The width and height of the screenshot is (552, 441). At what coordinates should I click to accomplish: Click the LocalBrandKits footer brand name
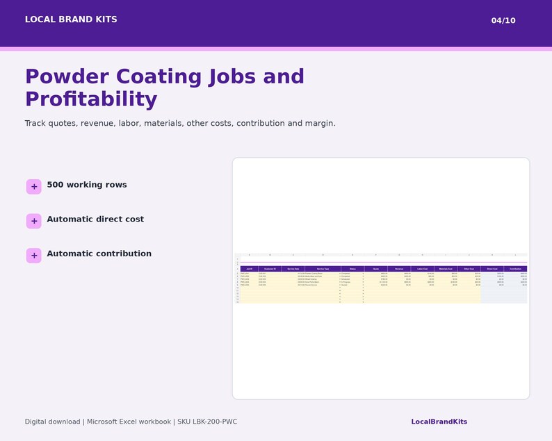pos(439,422)
